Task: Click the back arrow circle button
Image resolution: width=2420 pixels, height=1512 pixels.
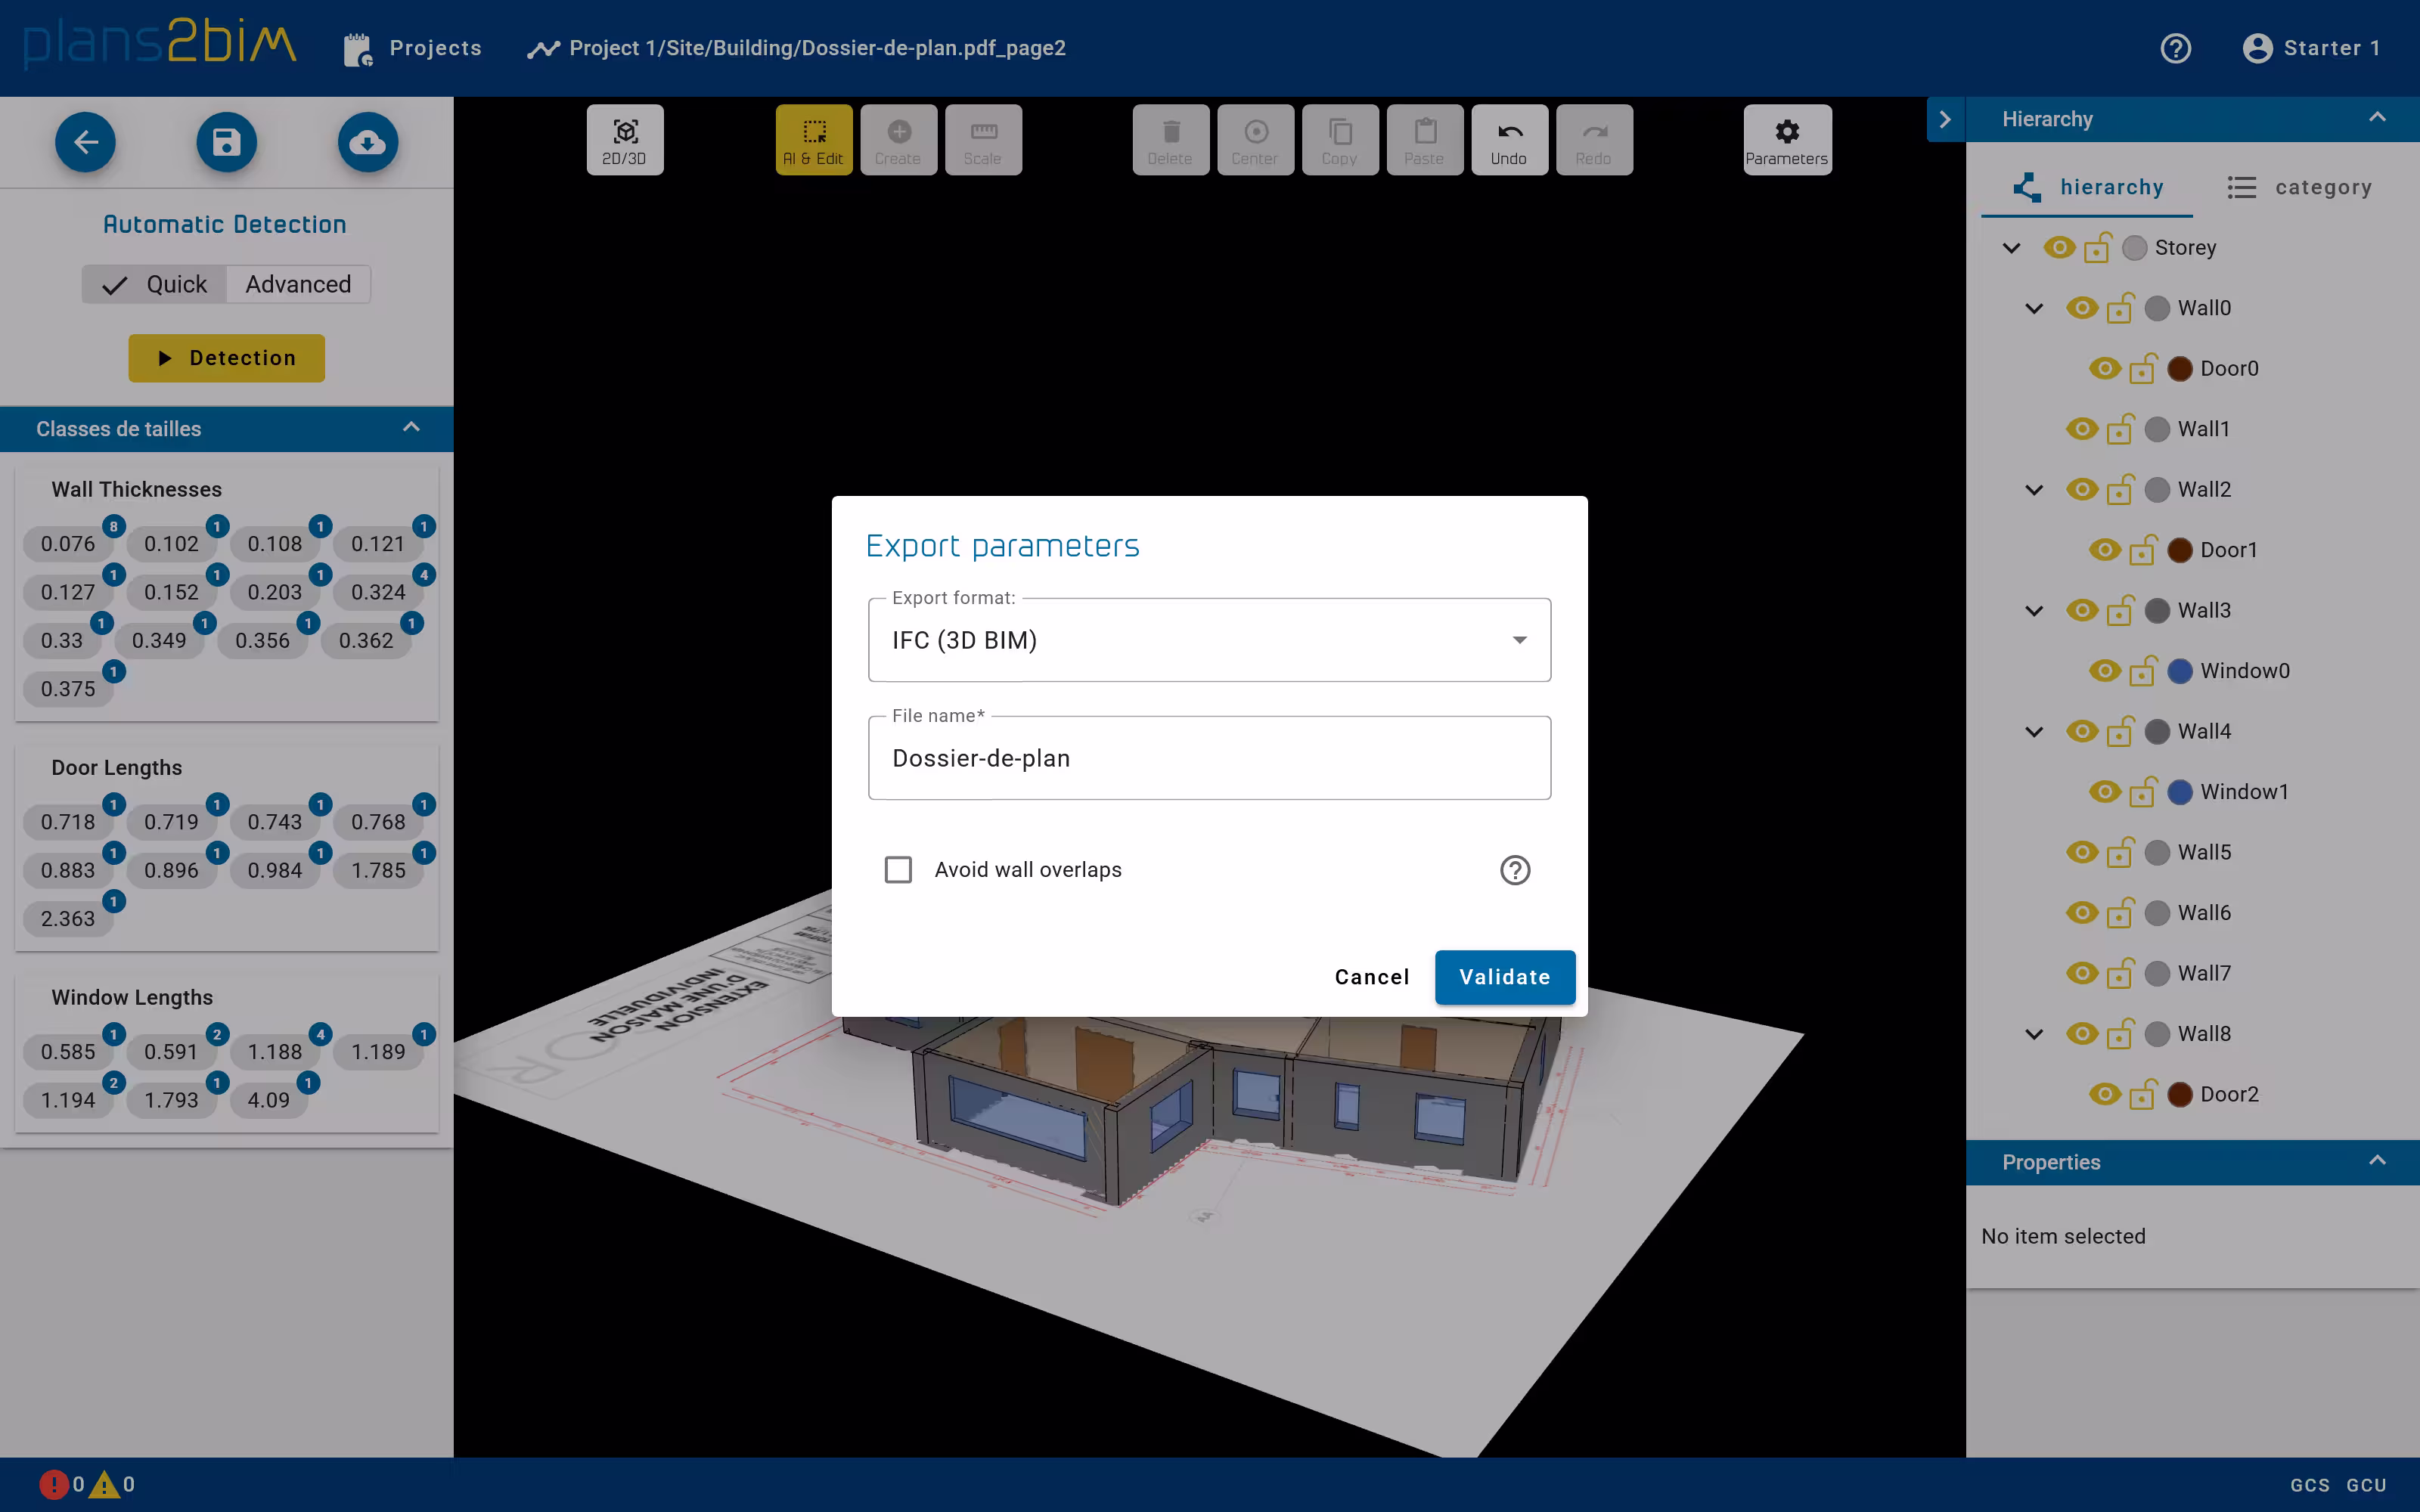Action: coord(85,143)
